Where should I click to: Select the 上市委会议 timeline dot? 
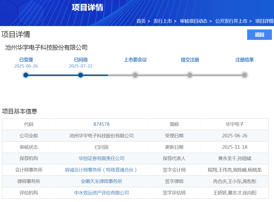point(135,75)
